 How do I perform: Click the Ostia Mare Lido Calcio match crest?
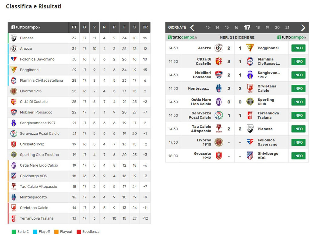tap(218, 102)
